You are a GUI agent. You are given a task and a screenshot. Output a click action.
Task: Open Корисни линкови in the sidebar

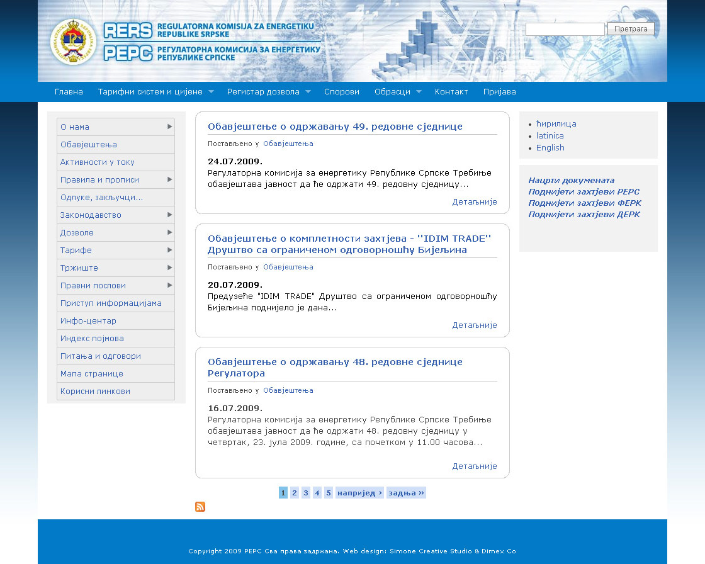coord(116,392)
